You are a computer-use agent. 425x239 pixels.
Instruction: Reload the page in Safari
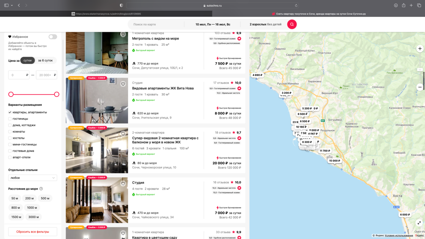(x=296, y=5)
